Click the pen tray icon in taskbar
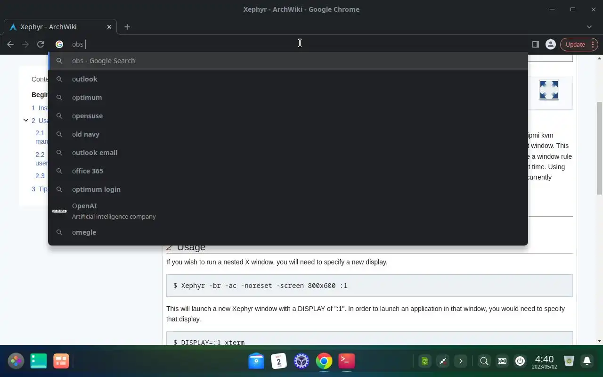603x377 pixels. pos(443,361)
